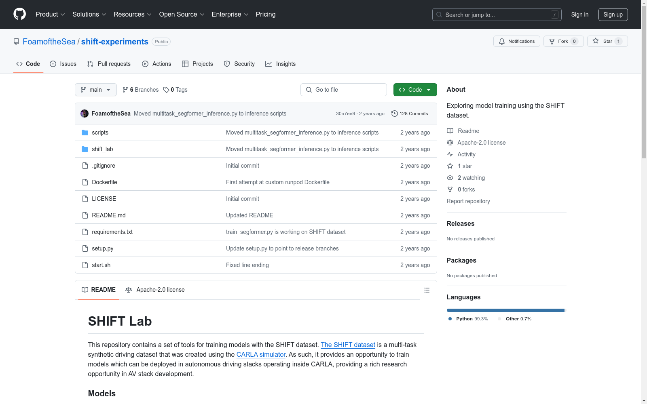The height and width of the screenshot is (404, 647).
Task: Expand the Product menu
Action: coord(50,15)
